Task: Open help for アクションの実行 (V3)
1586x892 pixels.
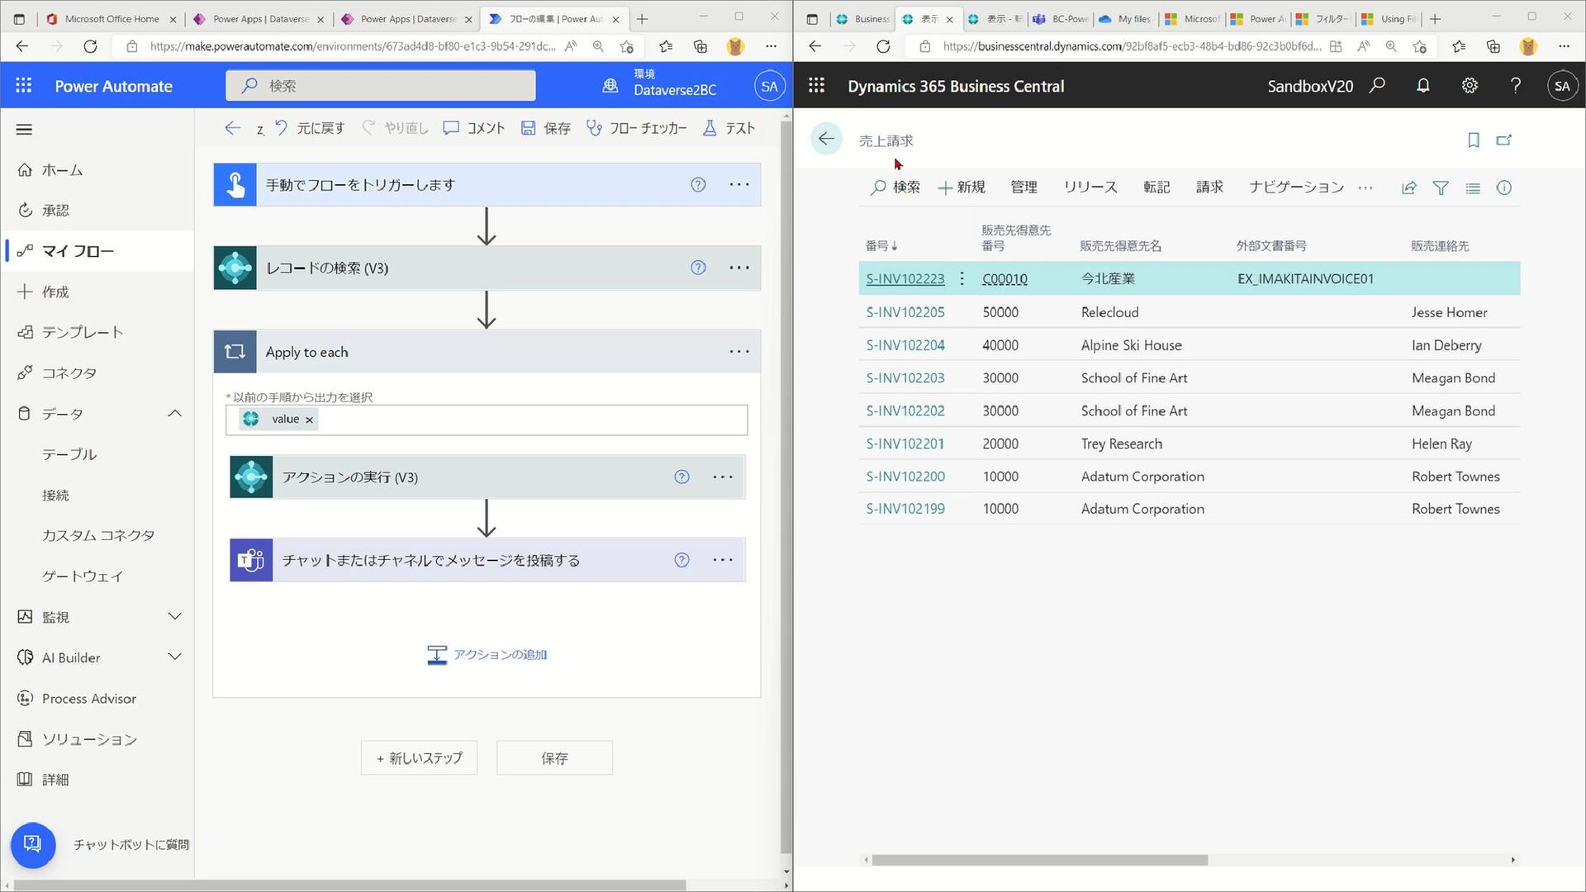Action: click(x=681, y=477)
